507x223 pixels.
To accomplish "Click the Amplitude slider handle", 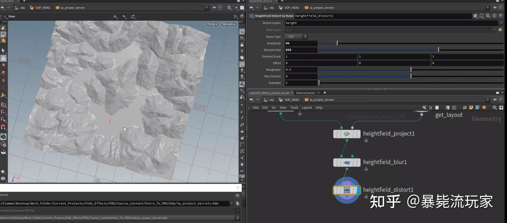I will 337,43.
